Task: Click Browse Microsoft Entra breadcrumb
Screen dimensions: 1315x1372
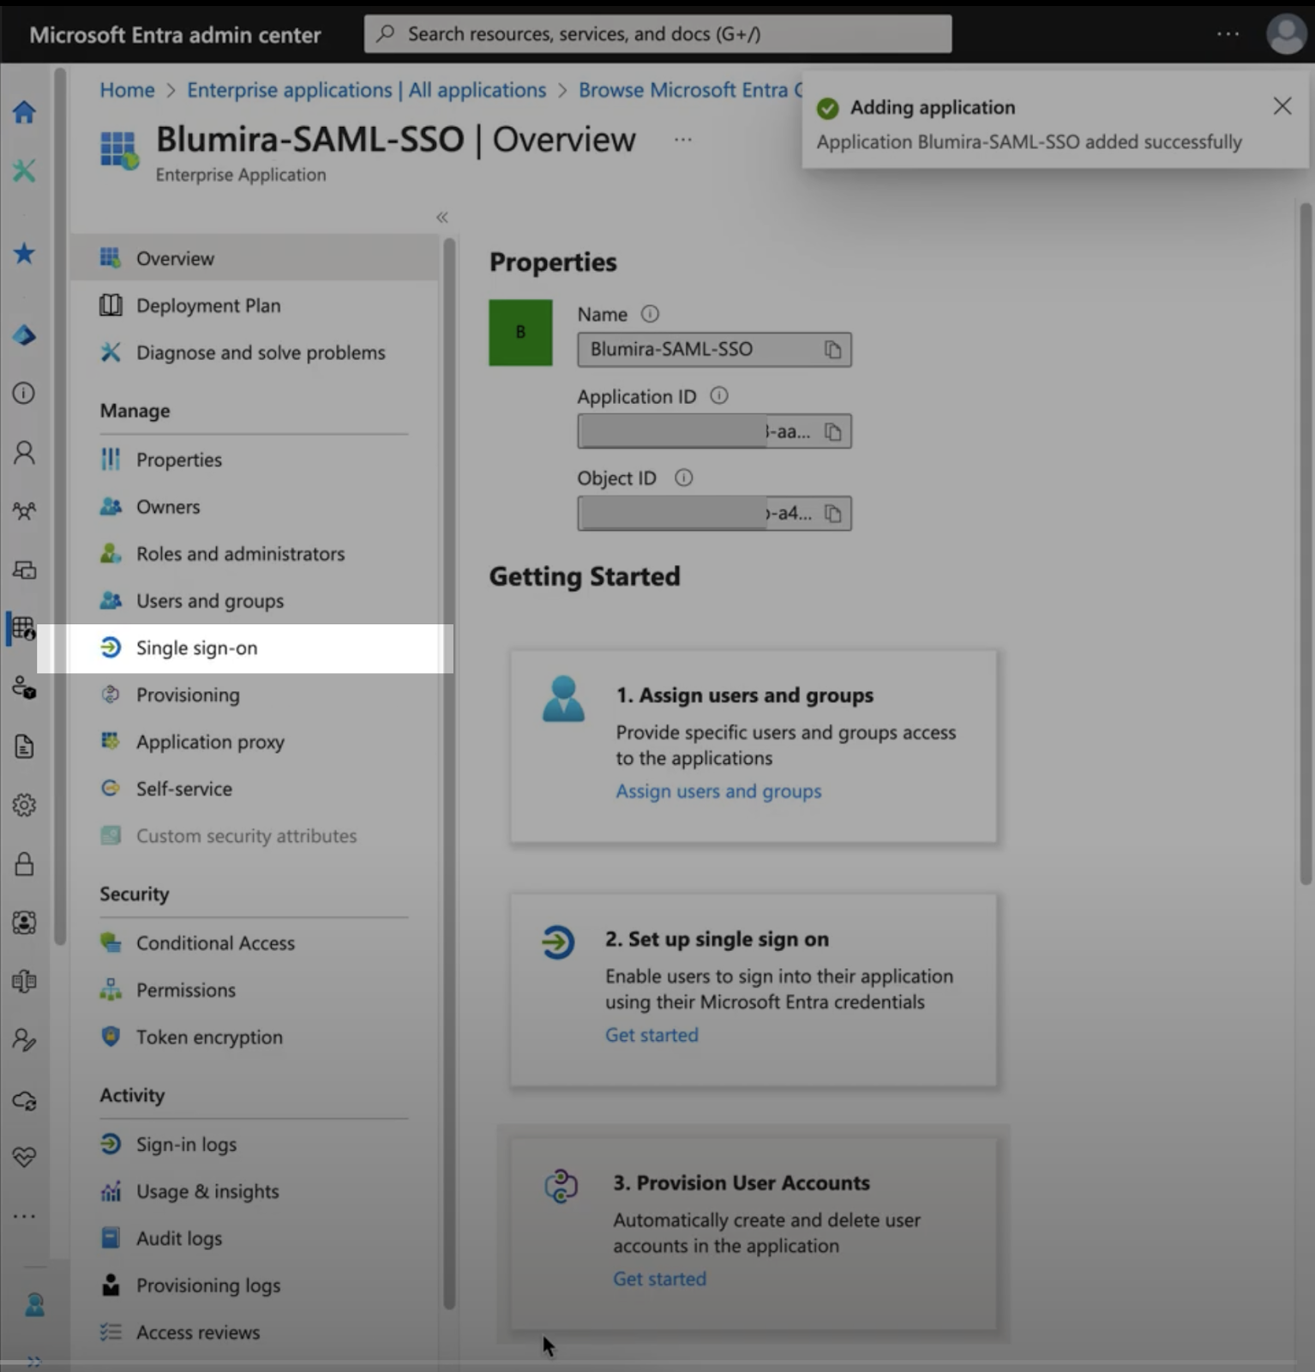Action: [690, 90]
